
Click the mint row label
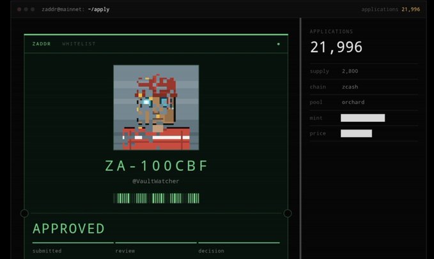tap(316, 118)
